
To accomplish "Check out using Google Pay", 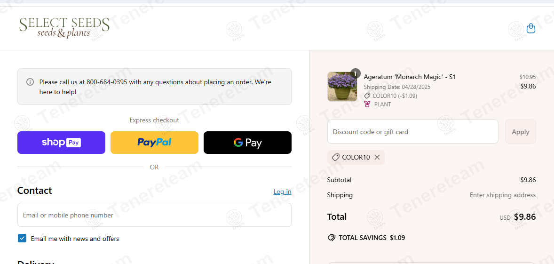I will [x=247, y=143].
